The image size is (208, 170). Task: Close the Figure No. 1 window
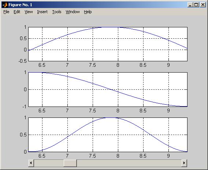203,5
